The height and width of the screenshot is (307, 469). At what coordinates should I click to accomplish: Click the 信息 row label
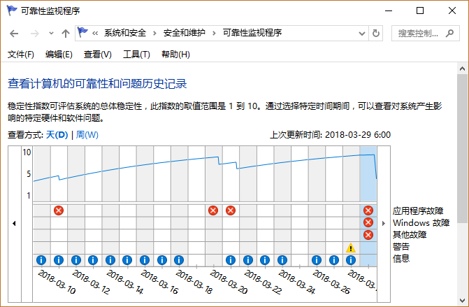pos(401,259)
